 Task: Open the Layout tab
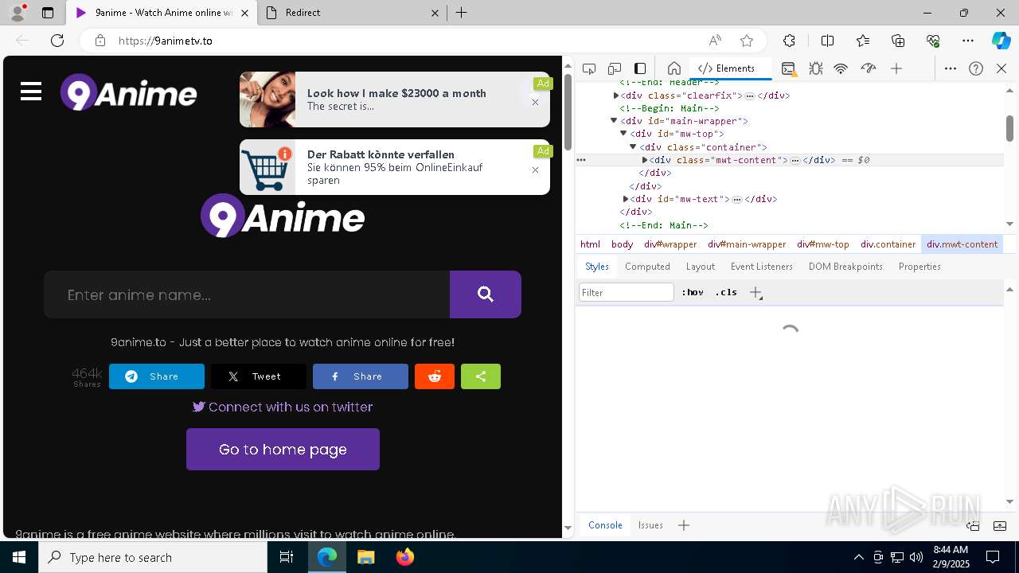701,267
